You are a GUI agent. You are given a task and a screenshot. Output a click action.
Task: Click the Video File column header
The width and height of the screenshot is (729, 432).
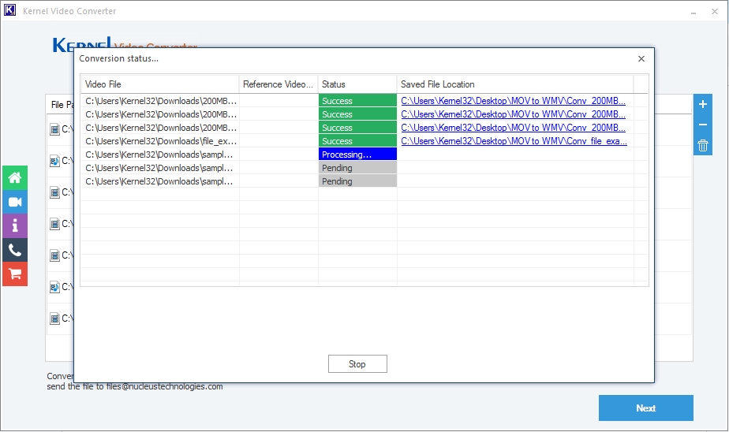160,84
